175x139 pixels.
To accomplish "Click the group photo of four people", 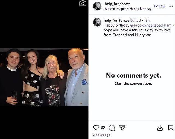I will pos(44,77).
